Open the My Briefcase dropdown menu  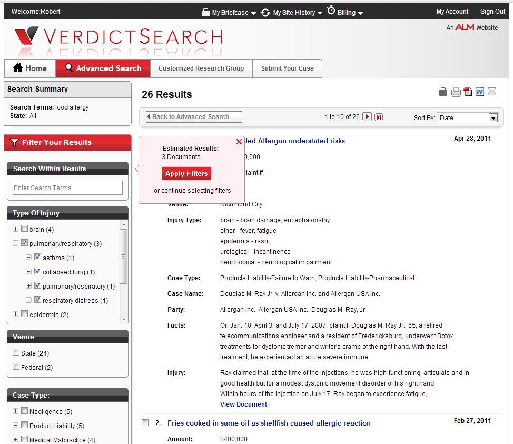coord(253,13)
